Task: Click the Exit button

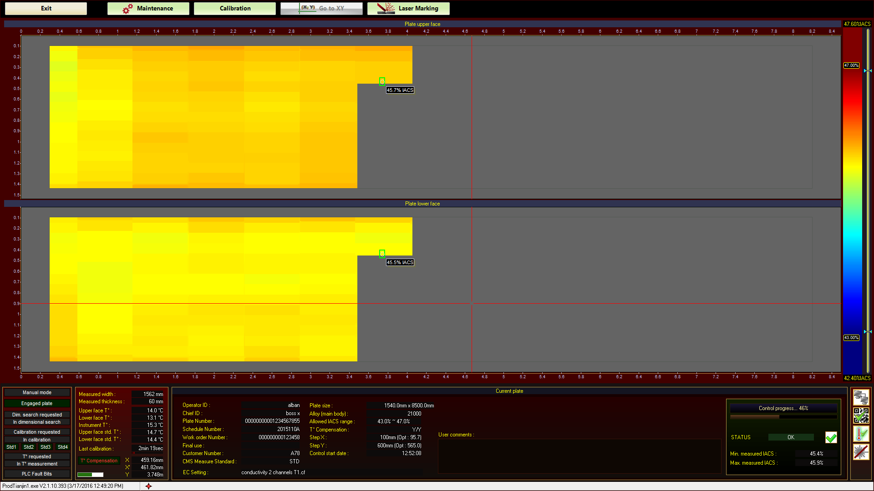Action: (46, 8)
